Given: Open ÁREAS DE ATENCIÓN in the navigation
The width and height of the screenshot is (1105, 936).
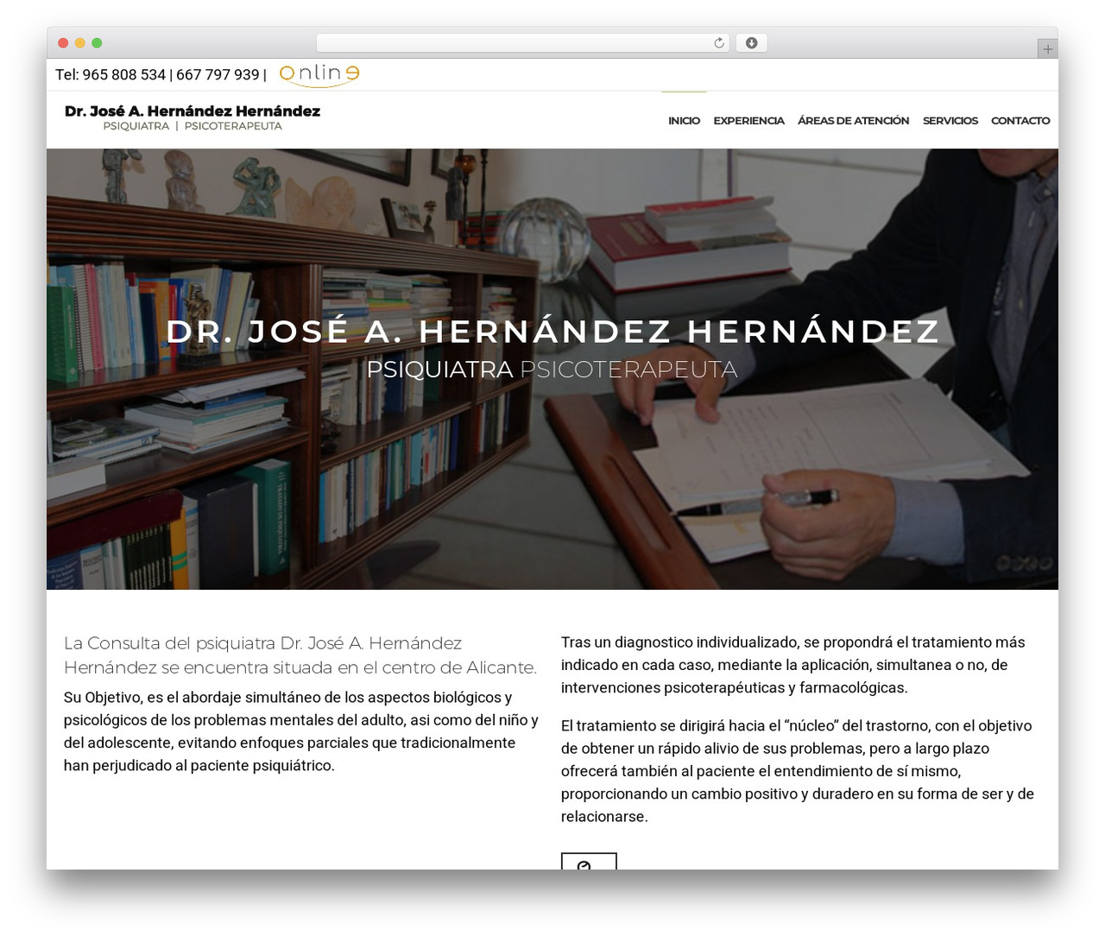Looking at the screenshot, I should click(x=853, y=121).
